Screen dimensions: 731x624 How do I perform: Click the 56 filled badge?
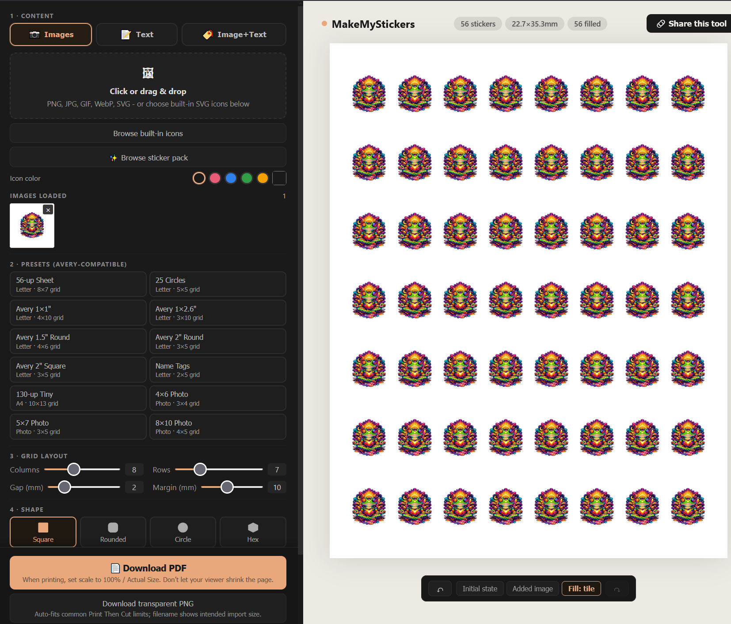(x=587, y=24)
